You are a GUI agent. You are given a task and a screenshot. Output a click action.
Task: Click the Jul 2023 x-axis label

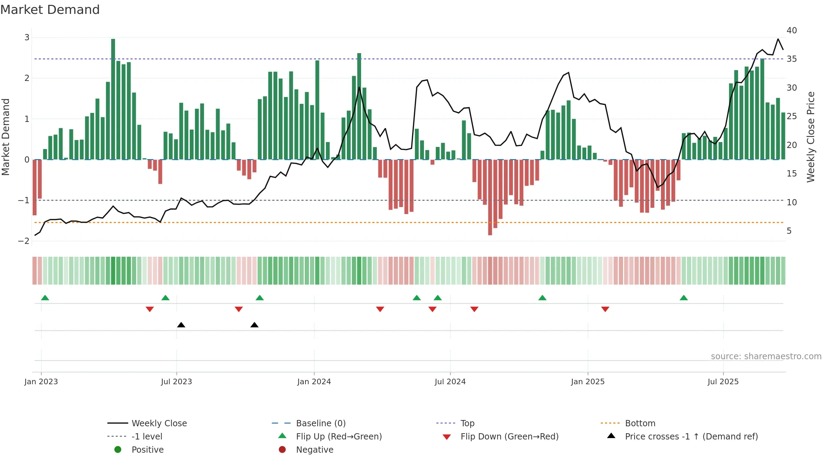click(x=177, y=381)
